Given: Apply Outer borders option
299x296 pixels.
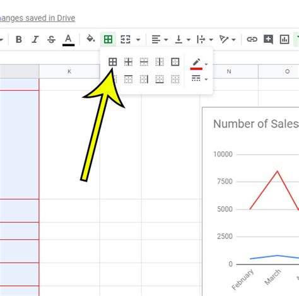Looking at the screenshot, I should [175, 62].
